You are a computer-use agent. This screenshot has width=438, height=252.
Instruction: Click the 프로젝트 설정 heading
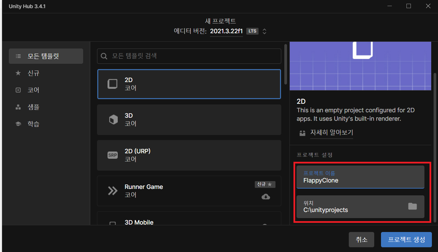pyautogui.click(x=315, y=155)
